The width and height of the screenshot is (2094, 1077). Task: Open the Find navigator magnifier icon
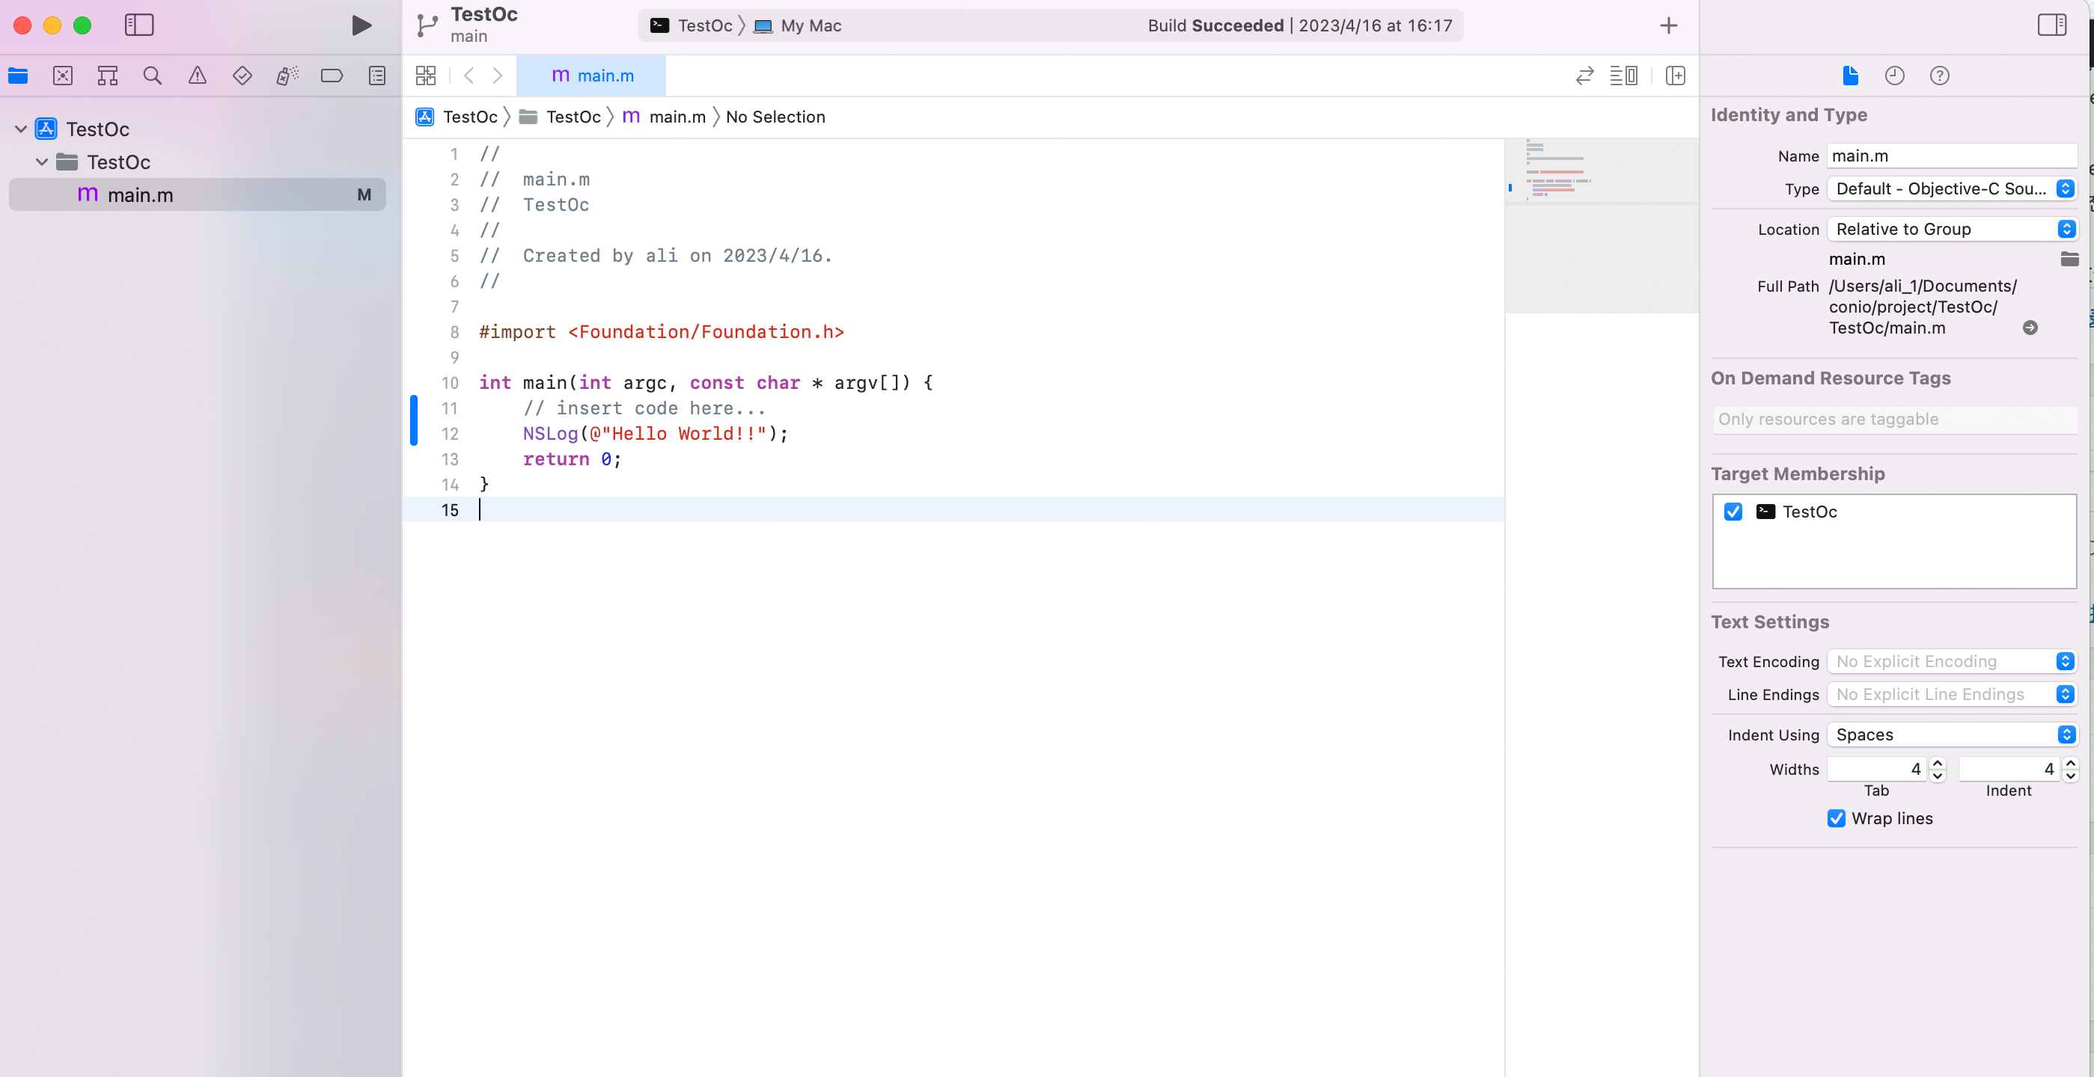[152, 76]
